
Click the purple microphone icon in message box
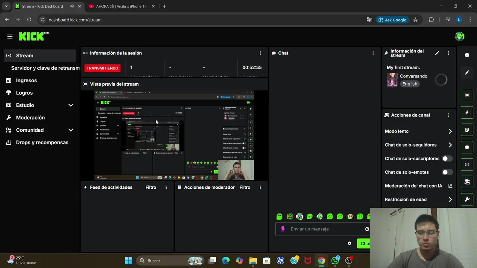[283, 229]
